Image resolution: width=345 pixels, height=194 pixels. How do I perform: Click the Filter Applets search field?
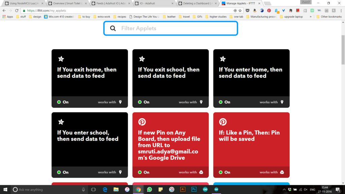pyautogui.click(x=170, y=28)
